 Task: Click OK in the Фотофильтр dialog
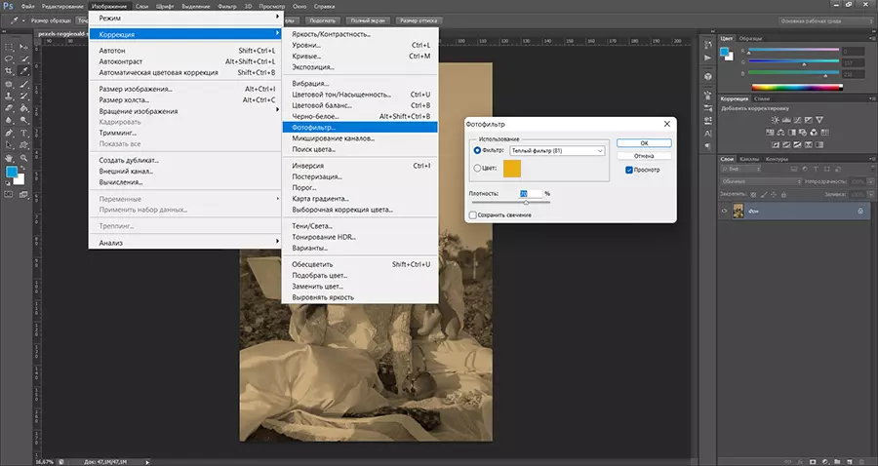click(645, 142)
